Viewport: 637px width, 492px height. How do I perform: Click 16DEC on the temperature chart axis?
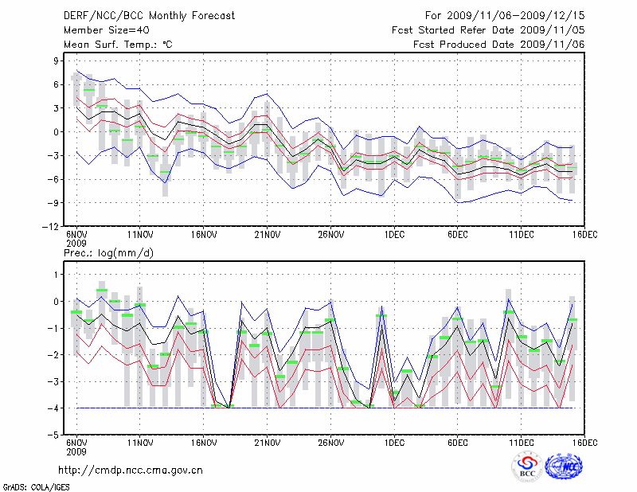click(585, 235)
